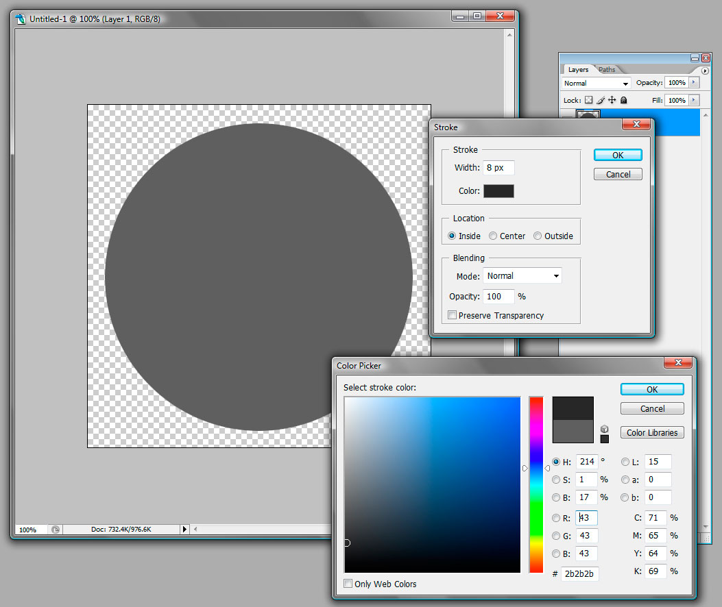This screenshot has height=607, width=722.
Task: Click the Y yellow value field
Action: (655, 553)
